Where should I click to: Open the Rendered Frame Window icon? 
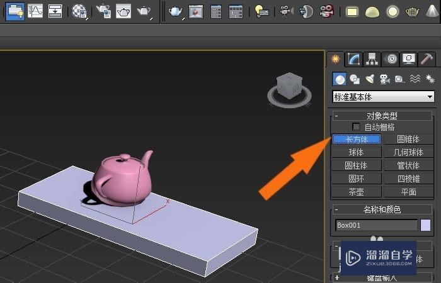tap(123, 11)
